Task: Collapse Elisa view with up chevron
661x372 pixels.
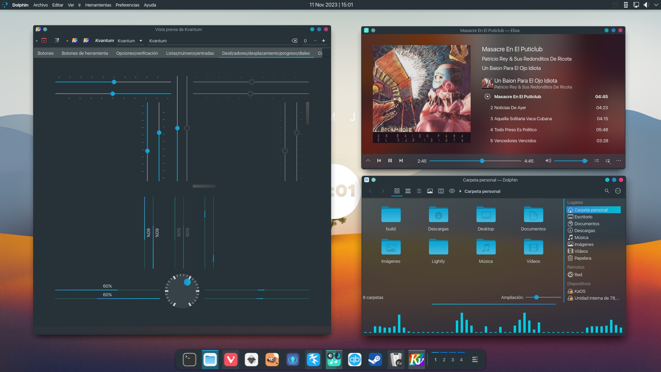Action: click(x=368, y=161)
